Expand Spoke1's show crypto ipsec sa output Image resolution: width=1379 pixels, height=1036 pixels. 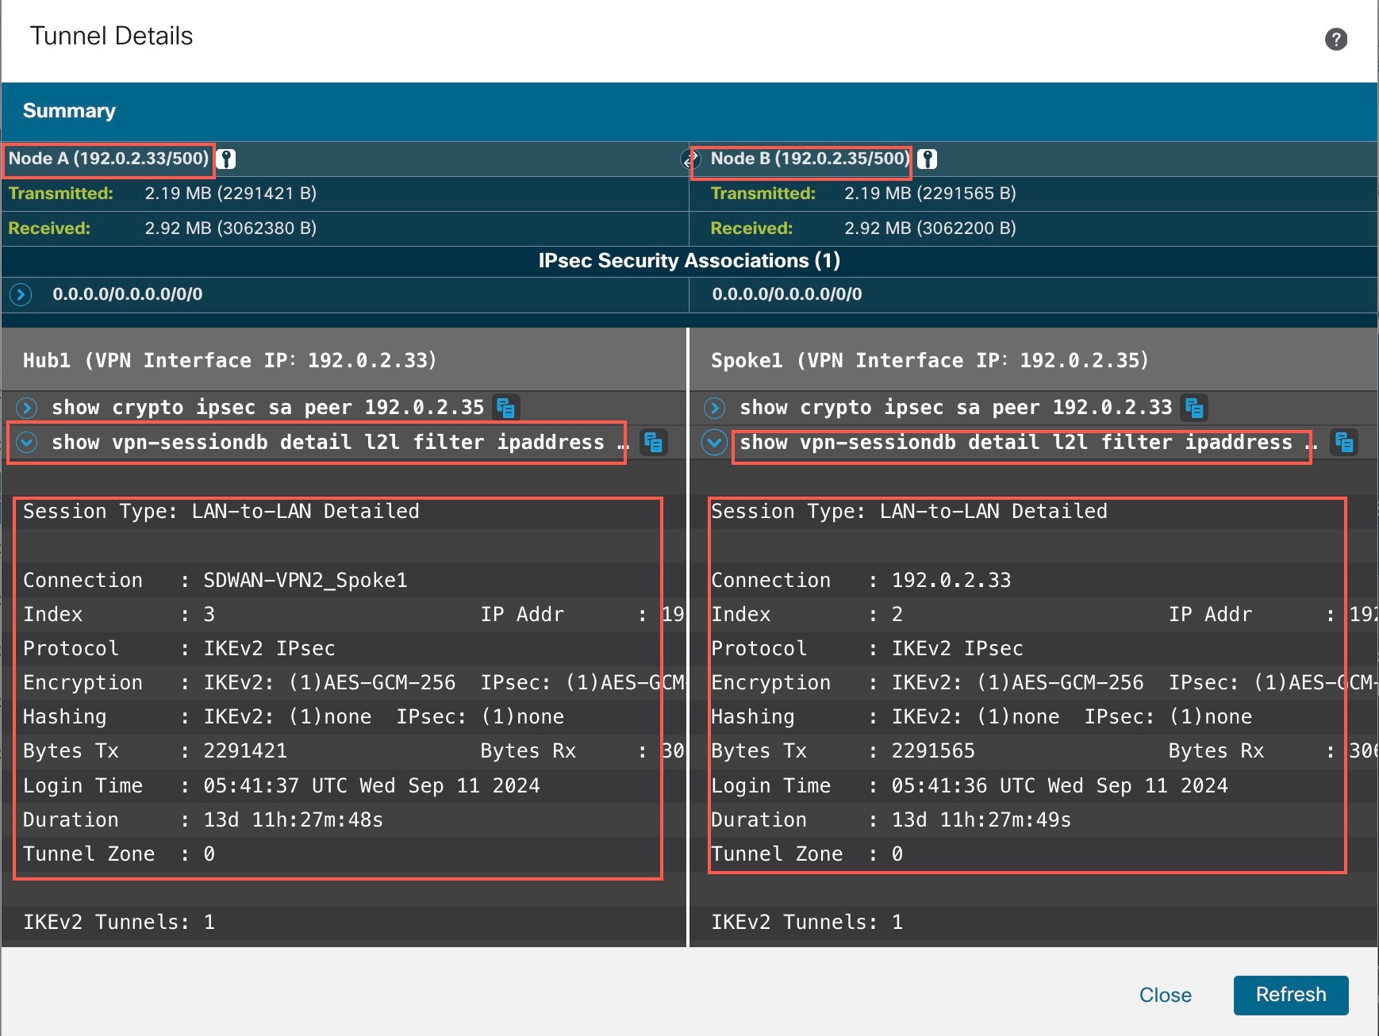714,408
